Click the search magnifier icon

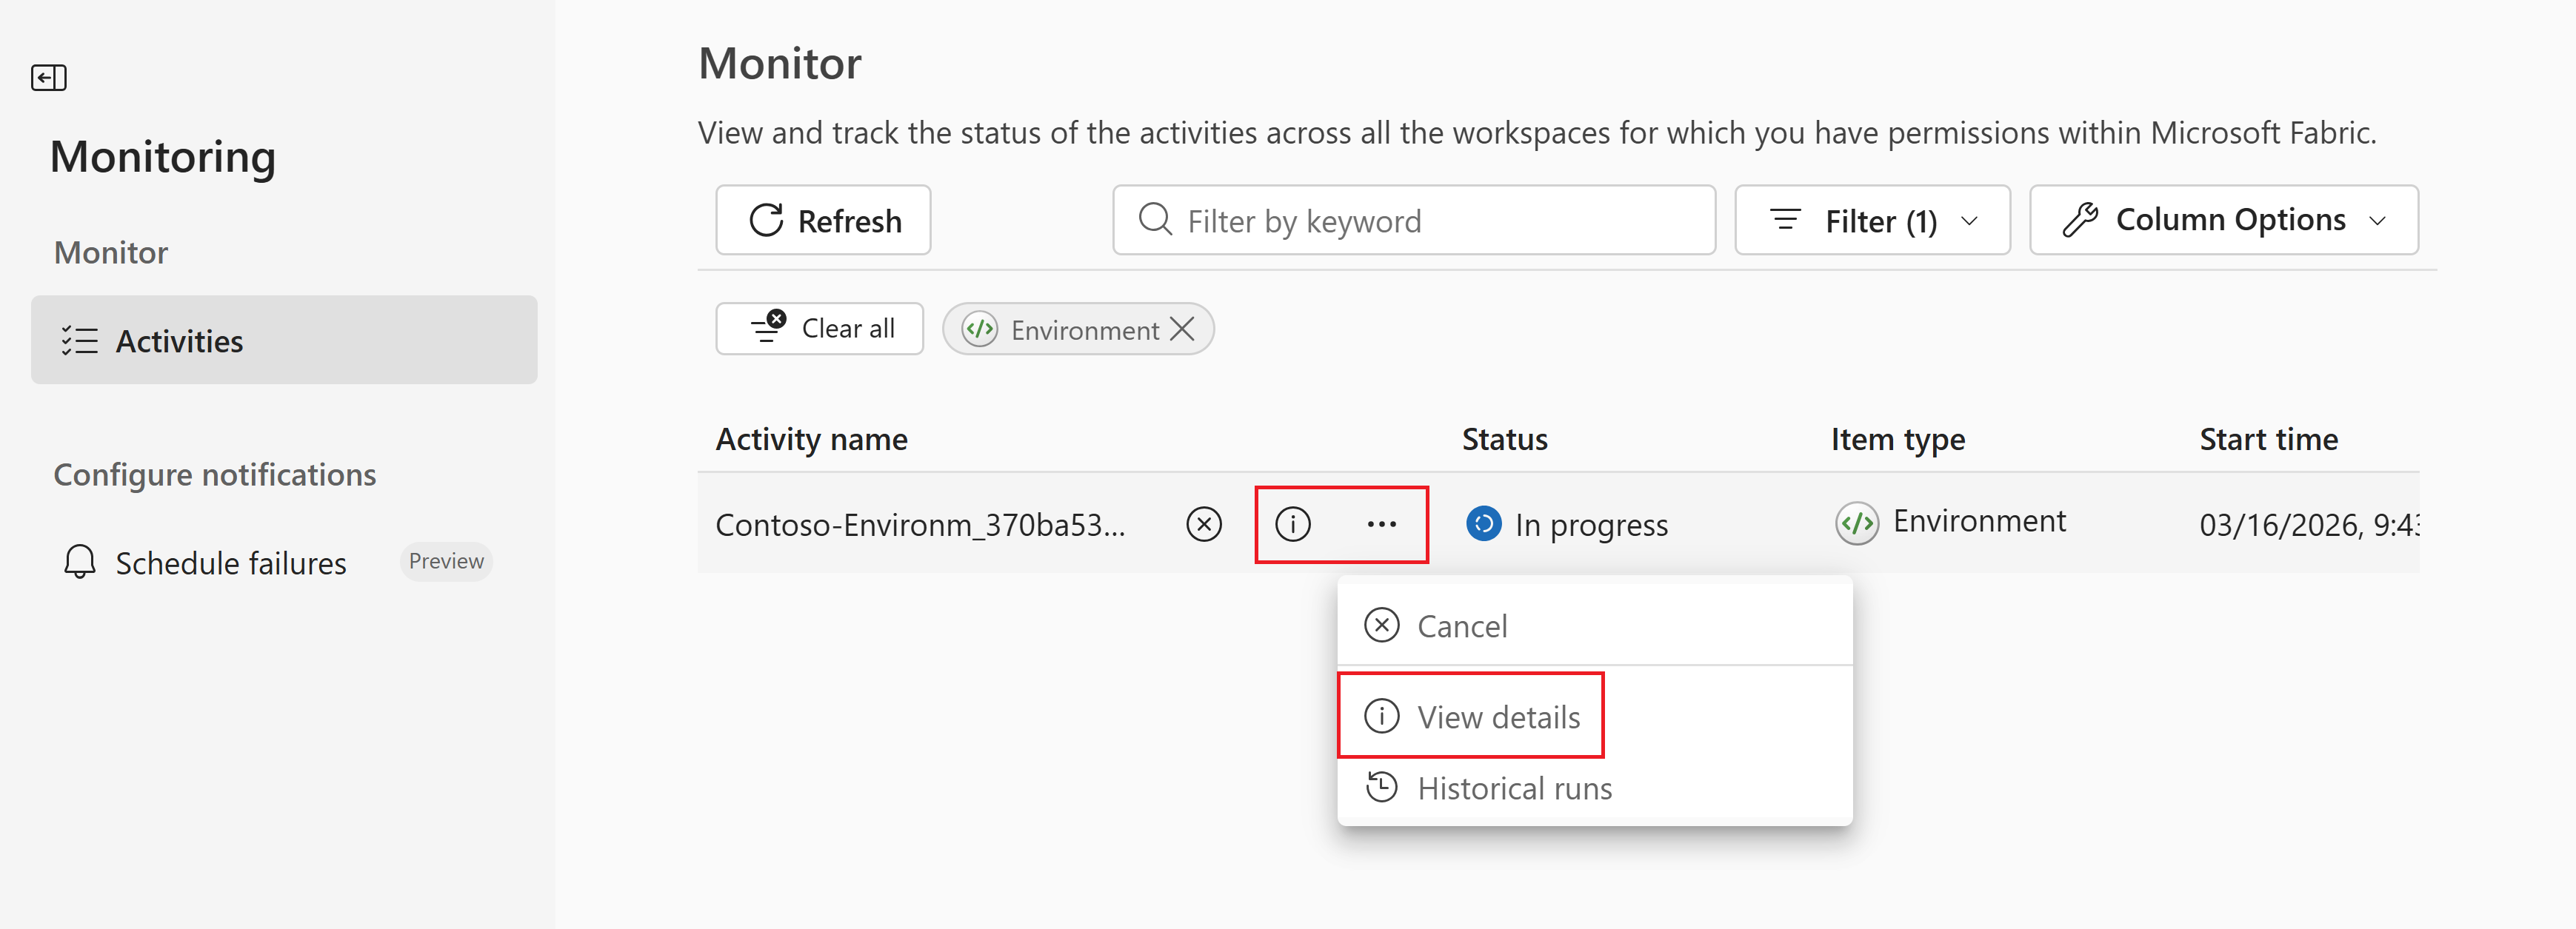pos(1155,220)
